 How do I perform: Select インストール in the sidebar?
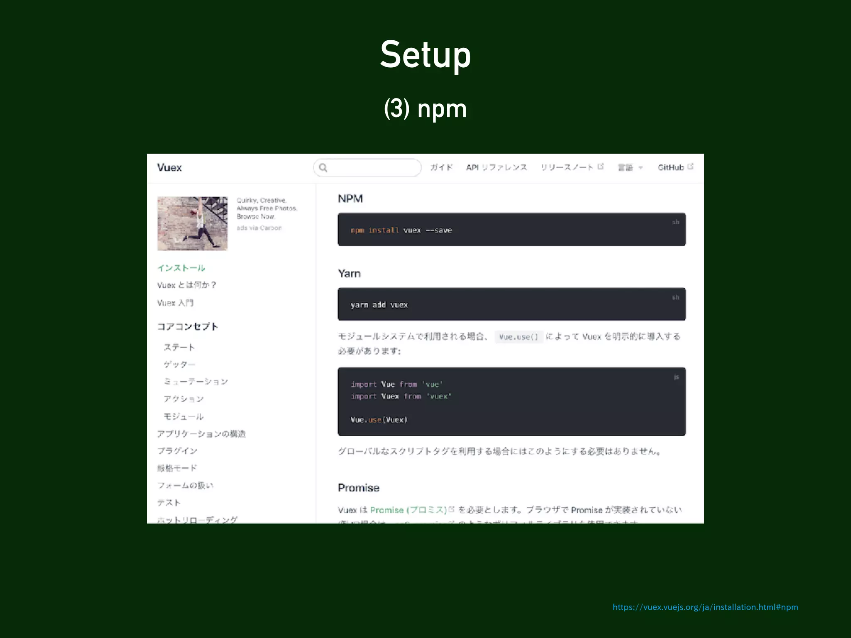(x=181, y=268)
